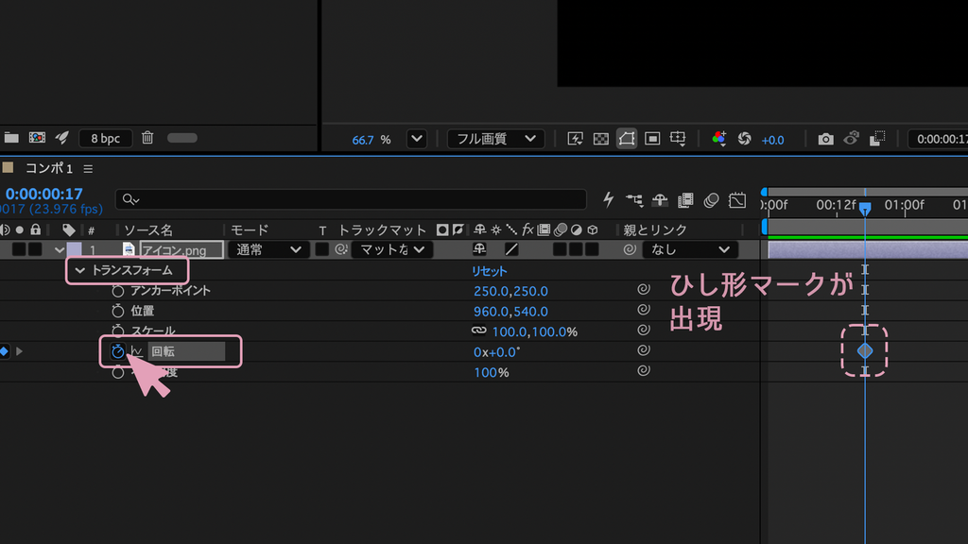Open the 通常 blending mode dropdown

268,249
